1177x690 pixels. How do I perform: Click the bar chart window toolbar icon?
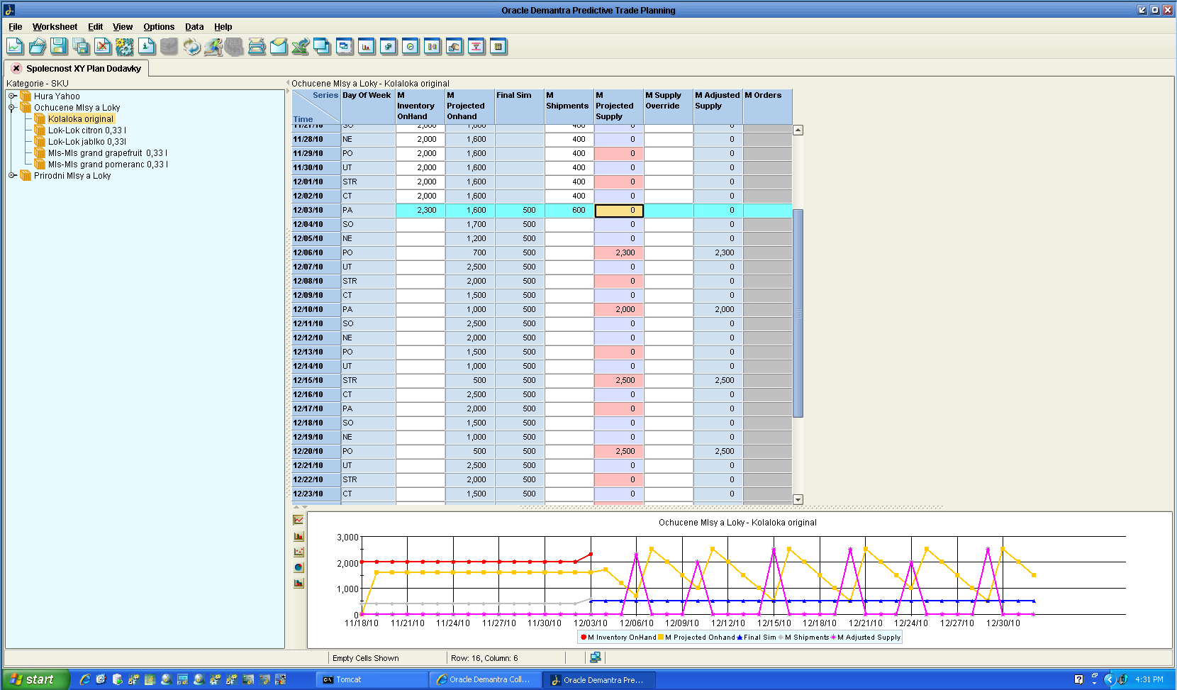click(367, 47)
